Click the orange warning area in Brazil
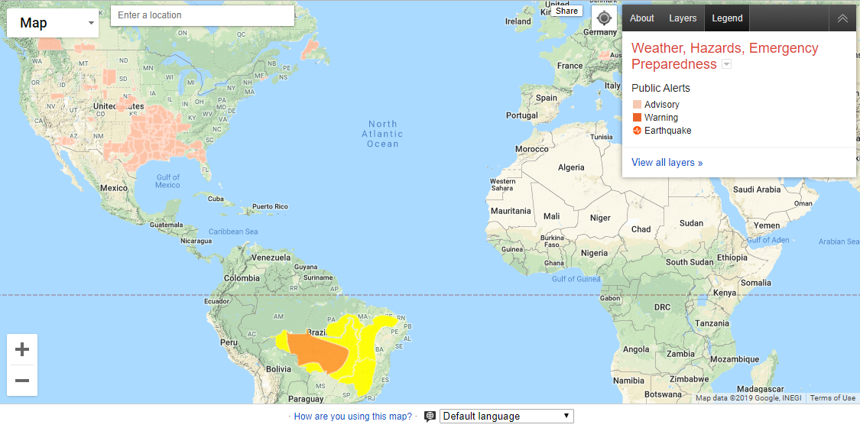The width and height of the screenshot is (860, 428). point(318,352)
